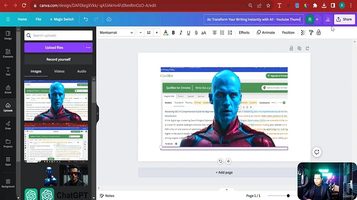Open the Montserrat font dropdown

(x=116, y=32)
